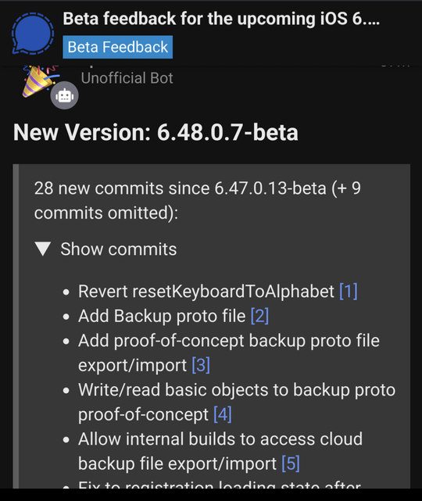Tap the robot bot badge icon

[x=64, y=95]
